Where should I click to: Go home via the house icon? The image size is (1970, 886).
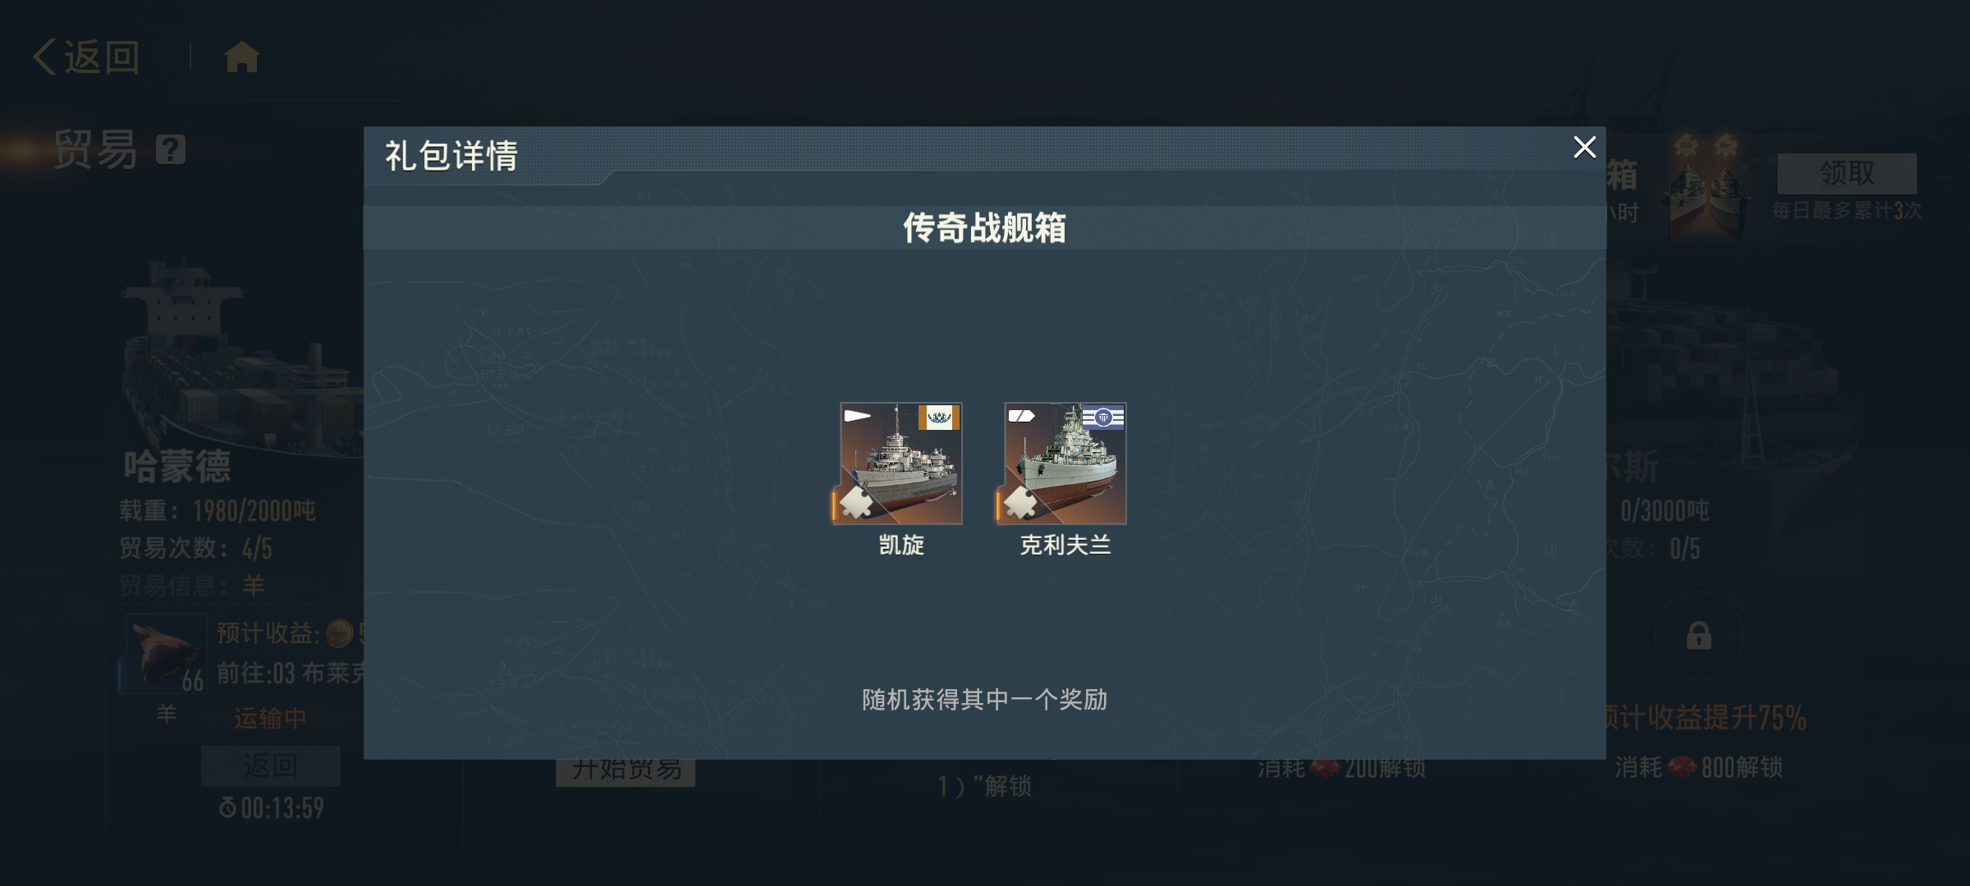pos(242,57)
